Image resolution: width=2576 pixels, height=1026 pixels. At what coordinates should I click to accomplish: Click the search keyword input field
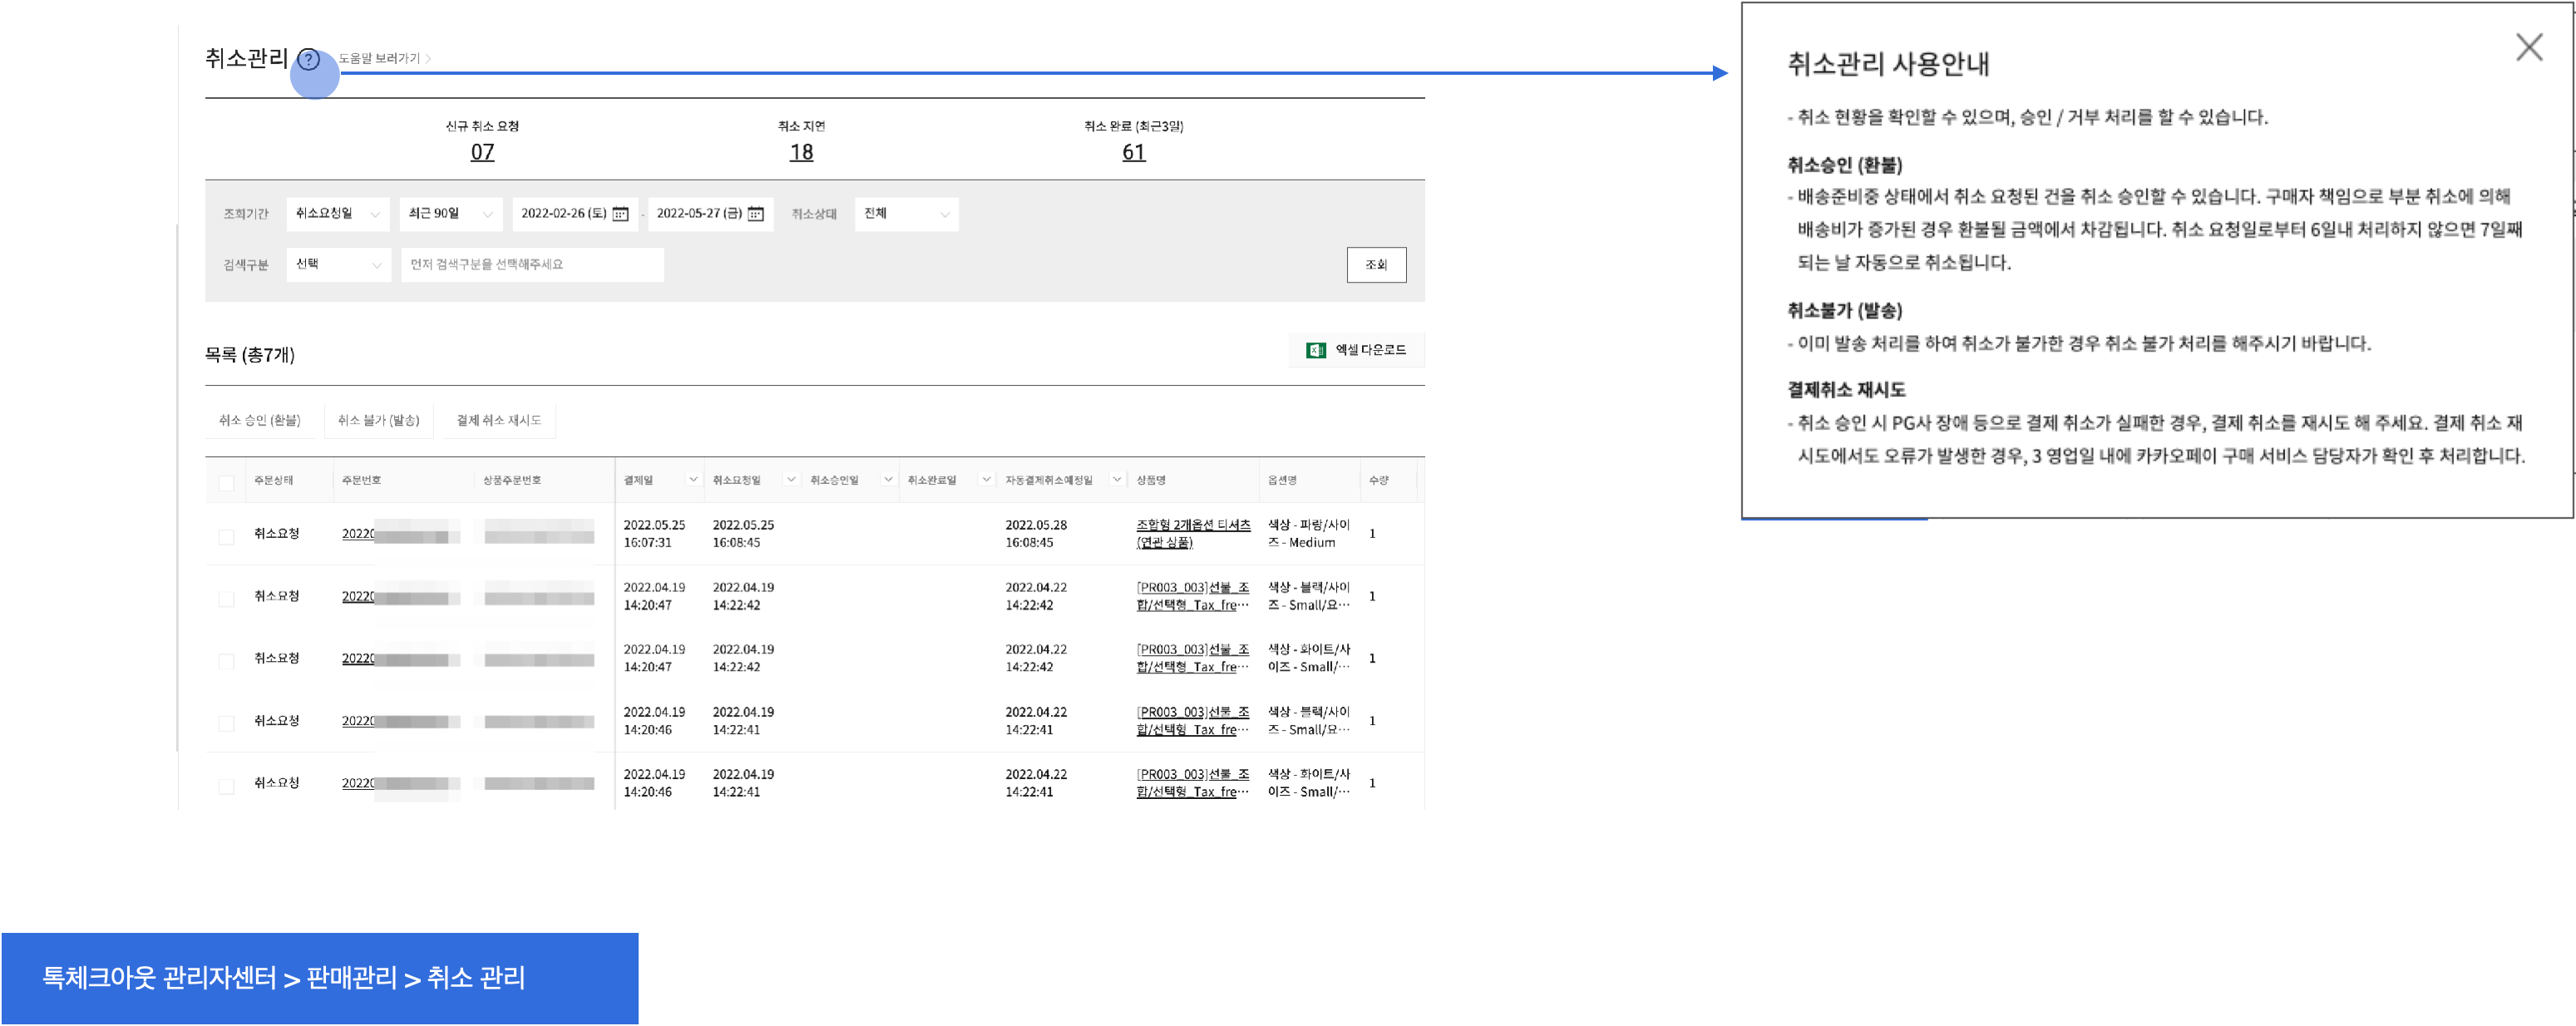coord(532,265)
